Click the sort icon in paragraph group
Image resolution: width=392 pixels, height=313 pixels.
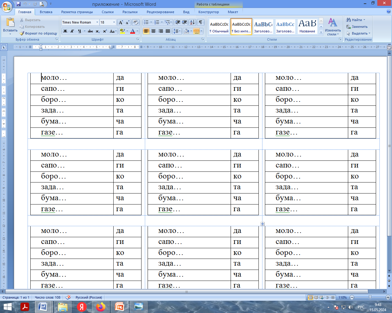pos(192,22)
